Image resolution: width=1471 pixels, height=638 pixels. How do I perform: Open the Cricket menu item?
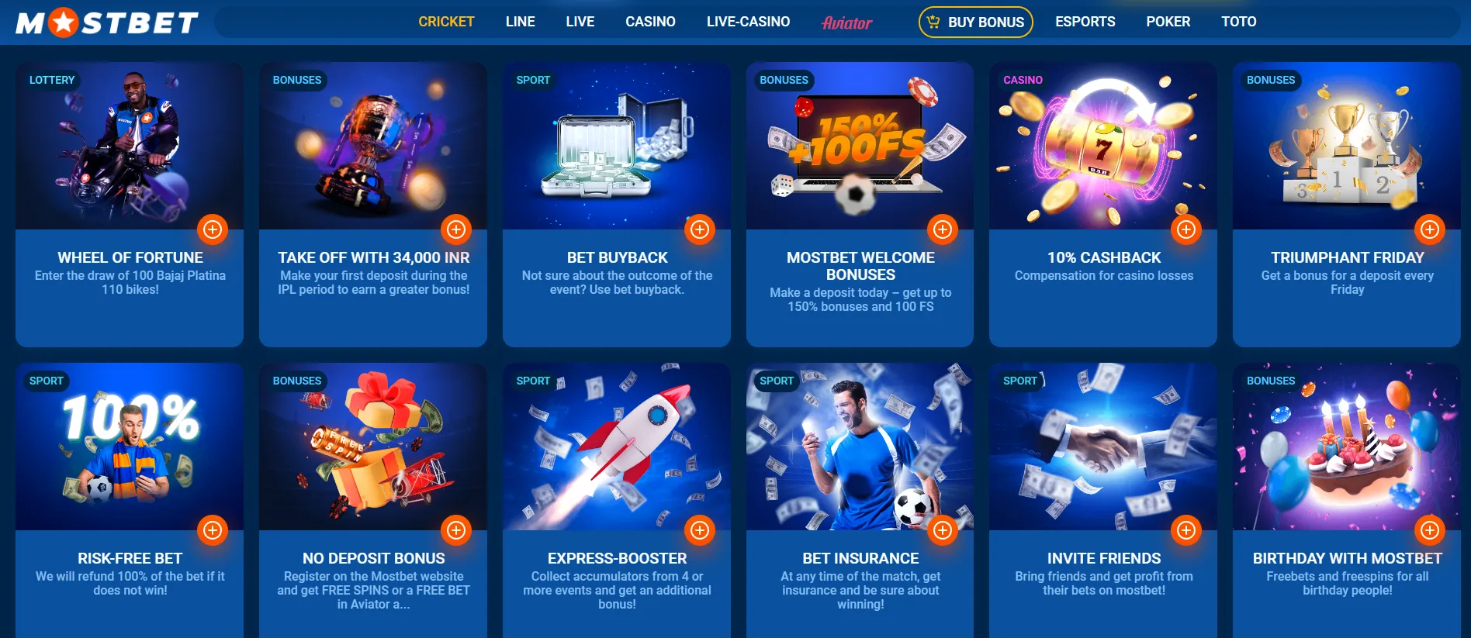pos(446,22)
